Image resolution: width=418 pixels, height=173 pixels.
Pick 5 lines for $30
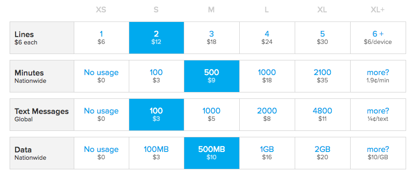[x=323, y=38]
